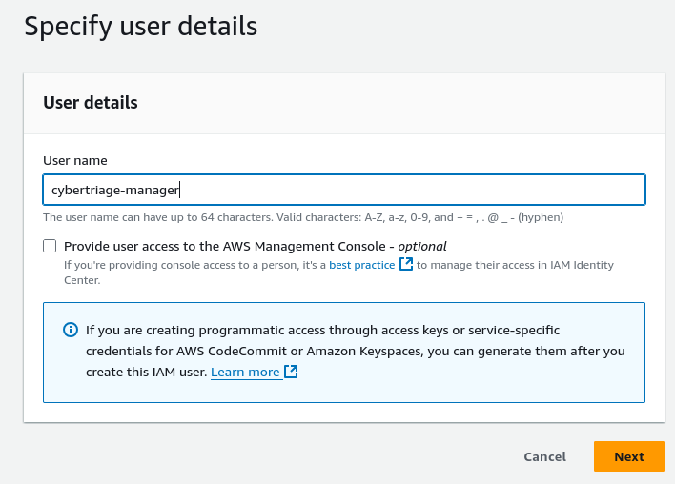Image resolution: width=675 pixels, height=484 pixels.
Task: Click the 'User name' field label
Action: pos(75,161)
